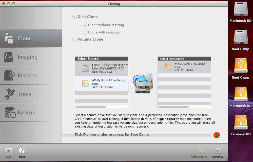
Task: Select APPLE HDD ST500LM012 as source drive
Action: pos(101,68)
